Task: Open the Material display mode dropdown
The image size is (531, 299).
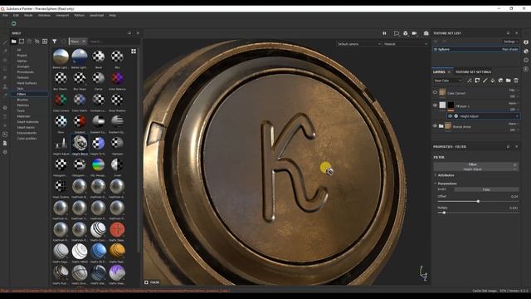Action: click(406, 44)
